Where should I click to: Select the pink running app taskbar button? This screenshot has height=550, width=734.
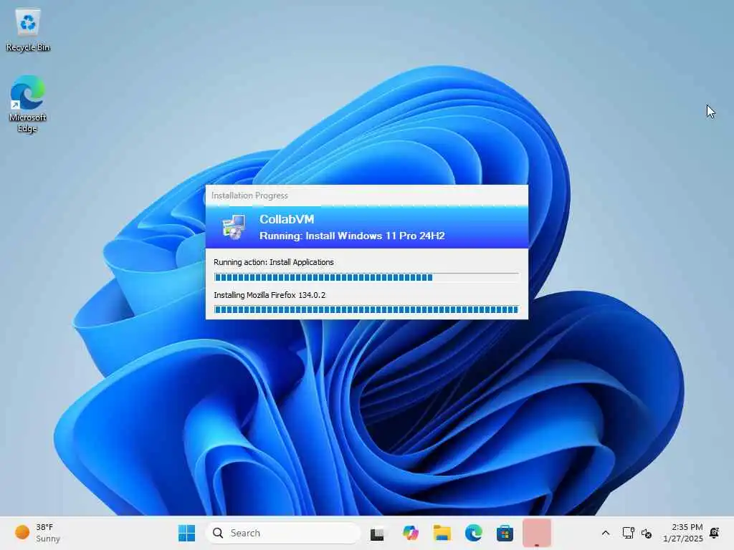tap(536, 533)
